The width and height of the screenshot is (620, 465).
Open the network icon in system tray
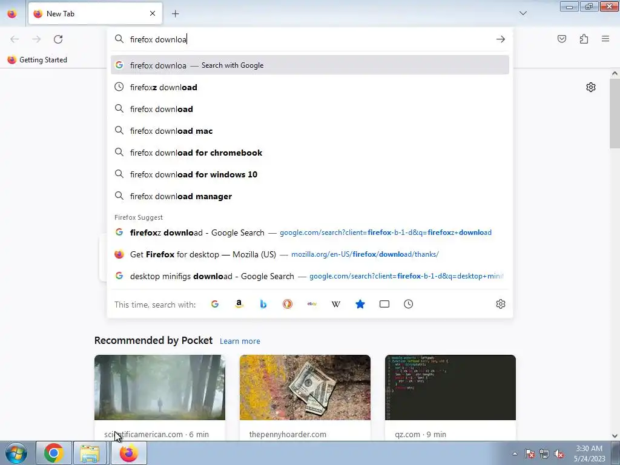click(x=544, y=453)
